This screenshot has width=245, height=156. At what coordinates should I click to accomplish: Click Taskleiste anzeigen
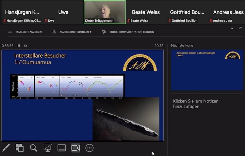click(x=24, y=32)
